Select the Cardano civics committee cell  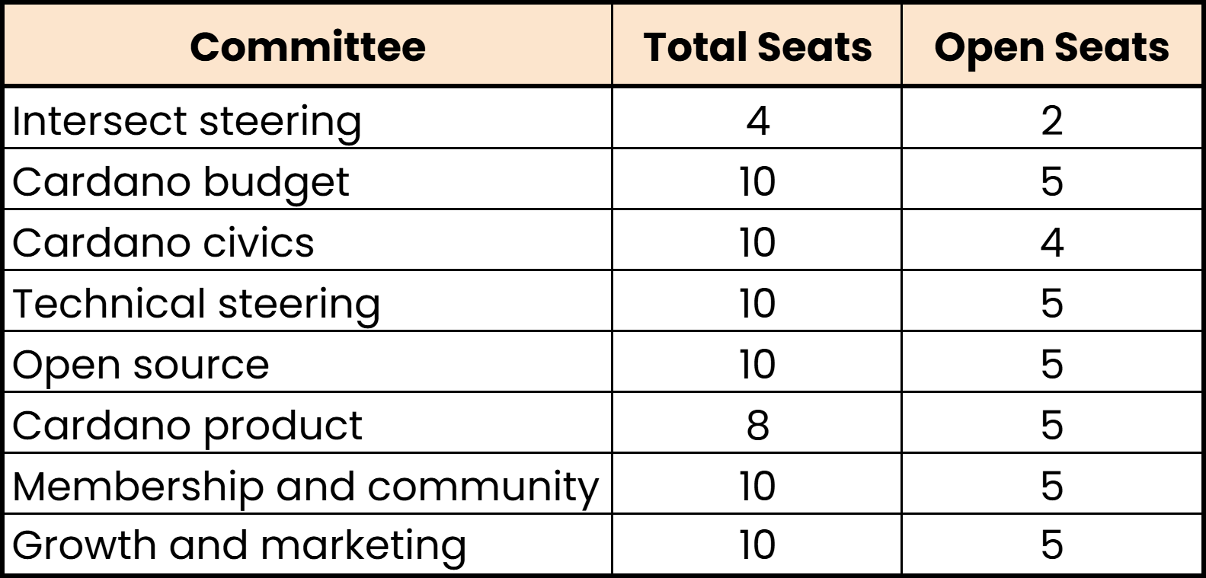point(163,242)
